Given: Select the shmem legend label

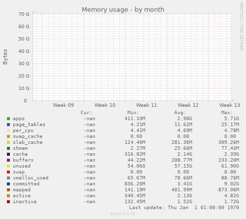Looking at the screenshot, I should [x=20, y=148].
